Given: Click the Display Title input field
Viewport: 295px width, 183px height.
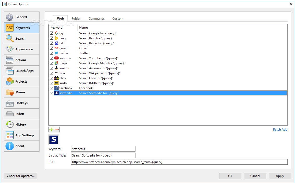Looking at the screenshot, I should (x=103, y=155).
